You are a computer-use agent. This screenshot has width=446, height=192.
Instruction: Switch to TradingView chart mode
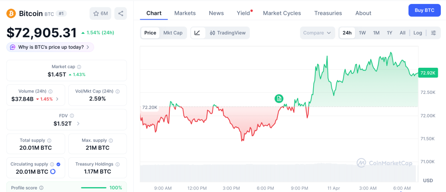(227, 33)
